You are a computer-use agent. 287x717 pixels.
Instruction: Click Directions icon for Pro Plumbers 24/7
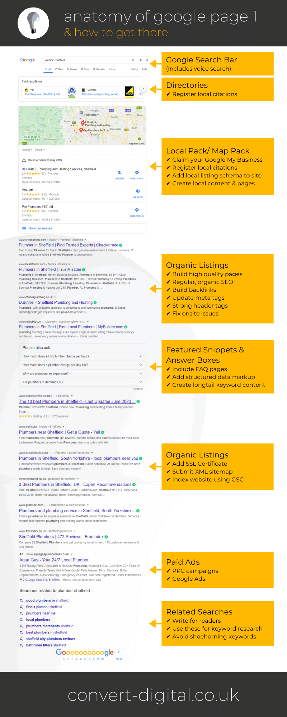click(137, 210)
